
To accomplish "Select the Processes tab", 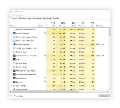I will tap(13, 18).
